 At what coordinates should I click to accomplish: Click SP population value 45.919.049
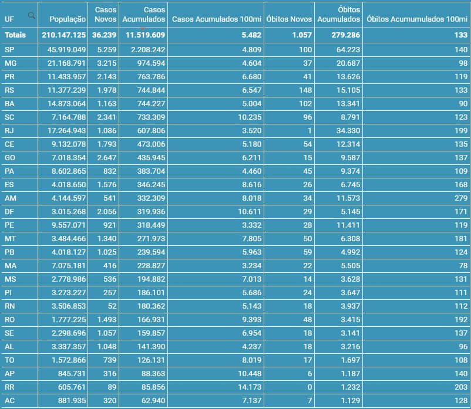[63, 50]
